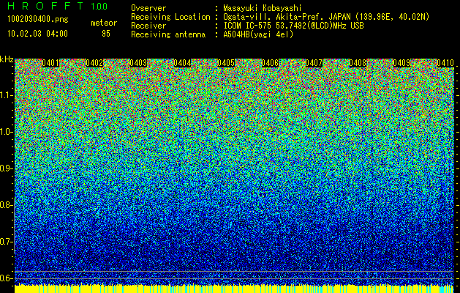Click the A504HB(yagi 4el) antenna text
Viewport: 460px width, 293px height.
click(x=258, y=34)
